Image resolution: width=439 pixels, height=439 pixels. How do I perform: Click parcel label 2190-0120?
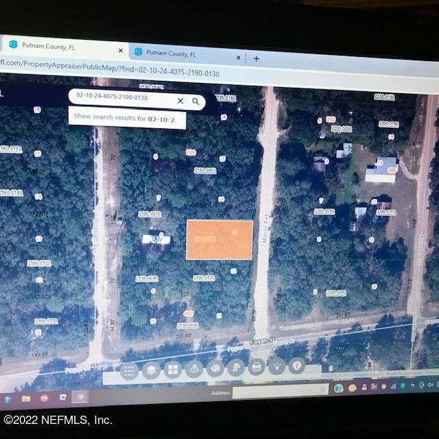[x=204, y=278]
